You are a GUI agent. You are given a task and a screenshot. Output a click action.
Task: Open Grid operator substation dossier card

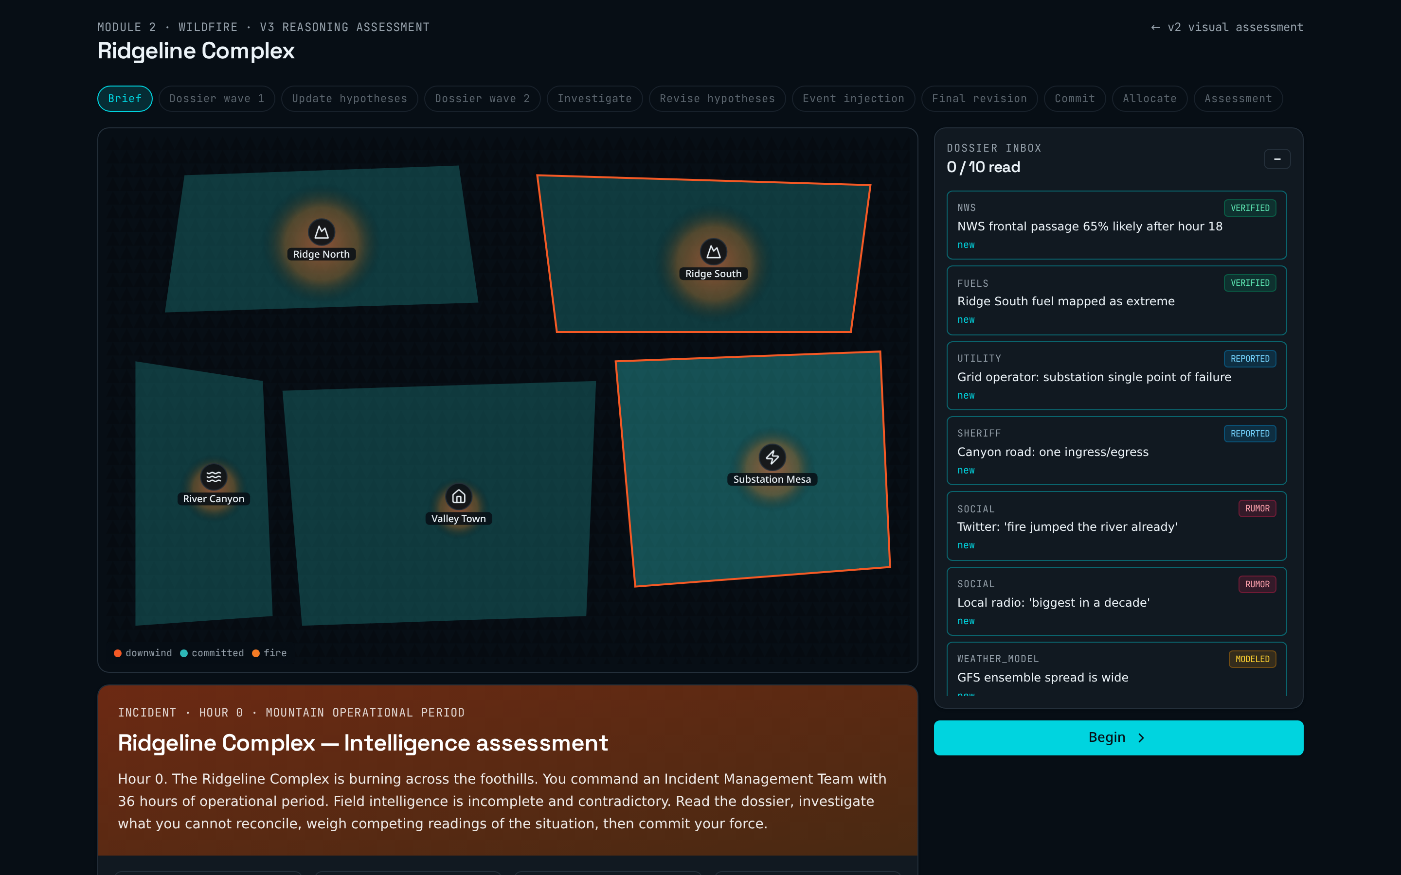click(1116, 376)
